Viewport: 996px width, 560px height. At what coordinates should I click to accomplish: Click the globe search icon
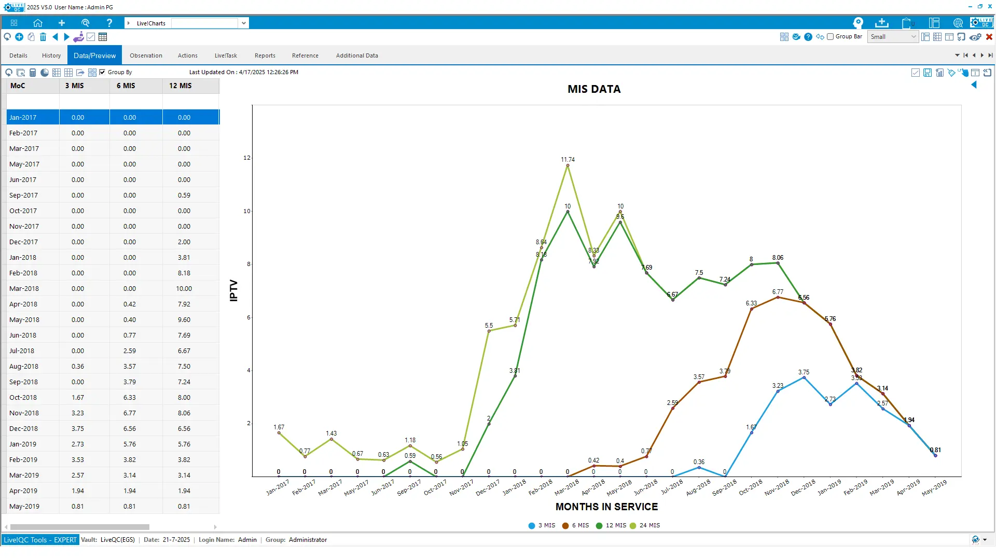point(958,23)
